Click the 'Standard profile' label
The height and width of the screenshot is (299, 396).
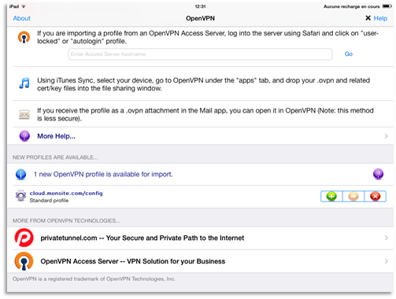[49, 201]
